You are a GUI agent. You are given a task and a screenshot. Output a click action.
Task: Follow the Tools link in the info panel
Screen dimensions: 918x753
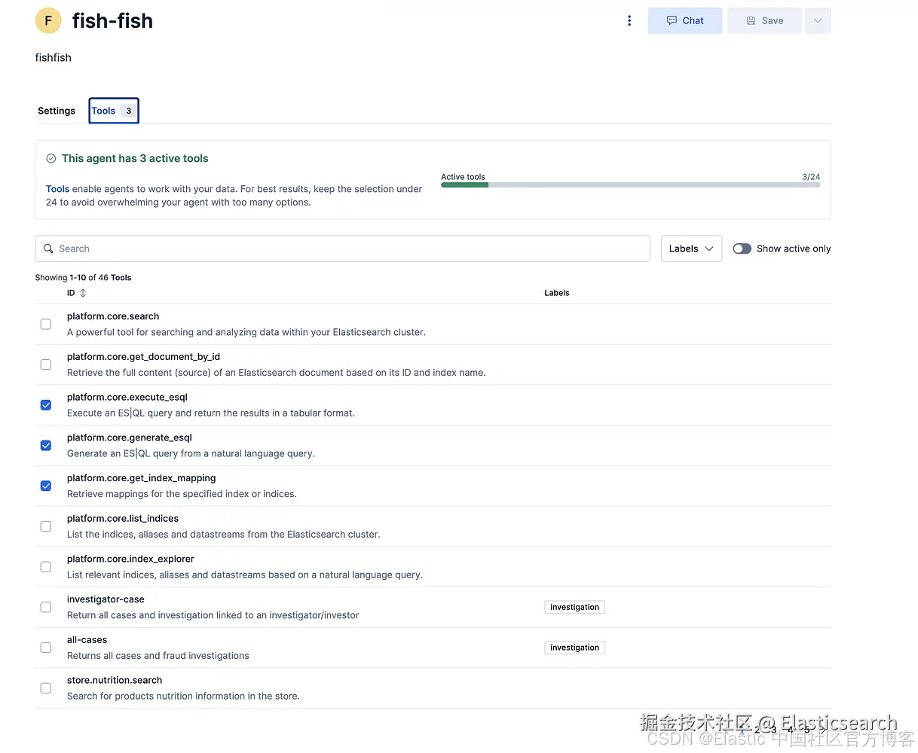[57, 189]
